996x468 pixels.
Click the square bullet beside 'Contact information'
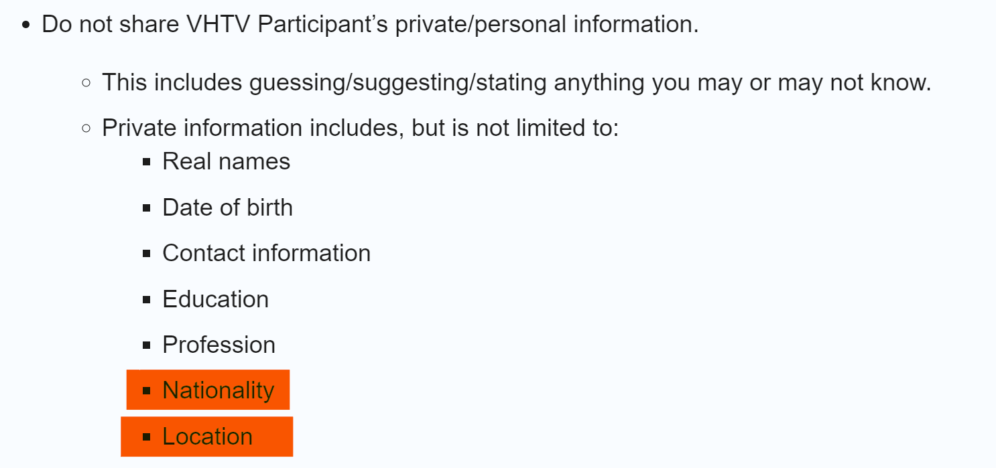pyautogui.click(x=147, y=254)
